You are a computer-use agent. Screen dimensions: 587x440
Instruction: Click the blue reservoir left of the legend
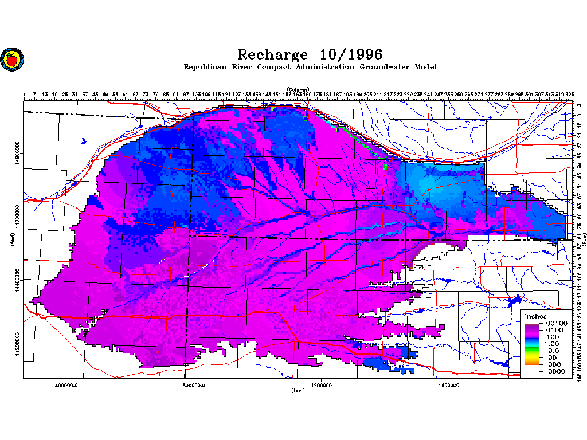[x=512, y=300]
